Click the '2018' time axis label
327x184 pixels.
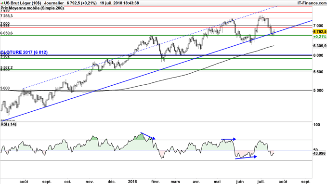132,182
